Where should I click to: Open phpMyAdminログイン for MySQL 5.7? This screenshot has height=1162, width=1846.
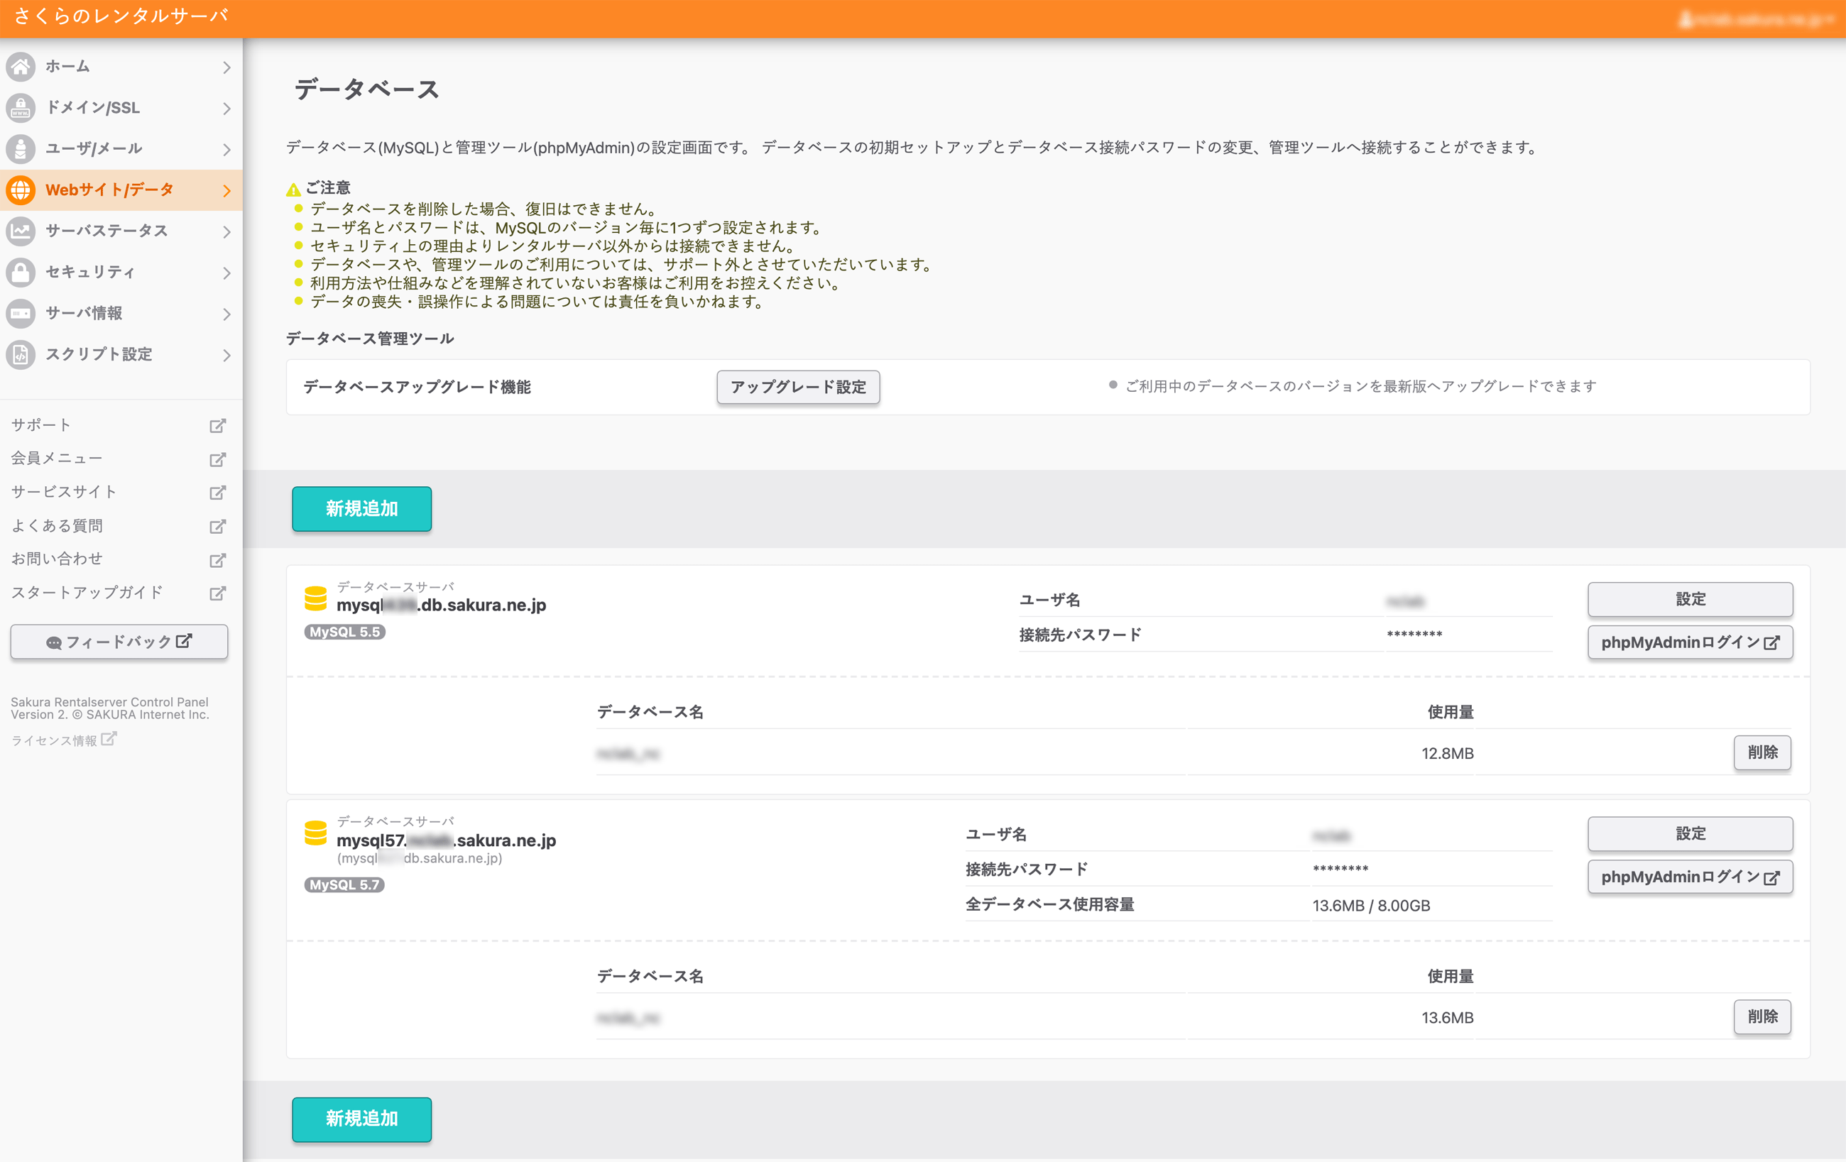point(1690,877)
